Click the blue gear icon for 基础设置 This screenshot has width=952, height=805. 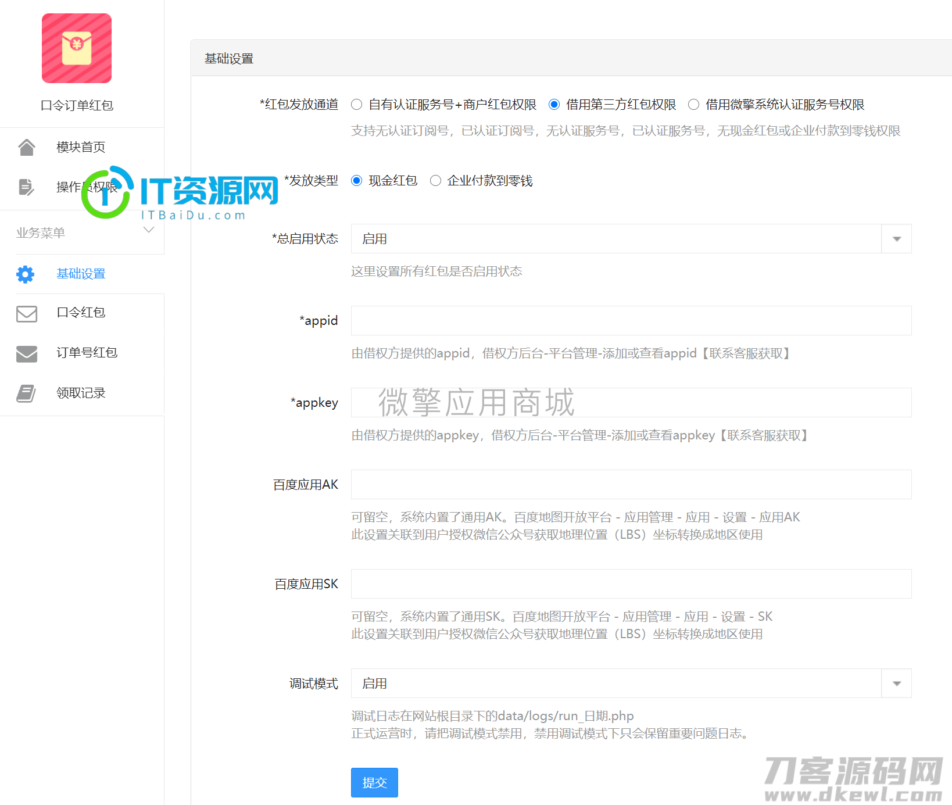click(x=26, y=274)
